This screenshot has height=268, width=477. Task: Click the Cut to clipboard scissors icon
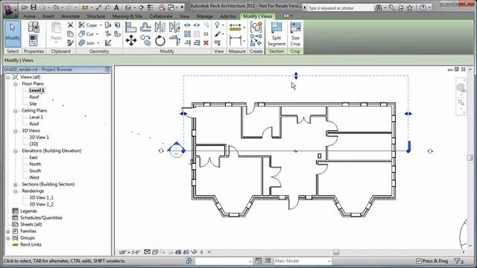pyautogui.click(x=70, y=25)
